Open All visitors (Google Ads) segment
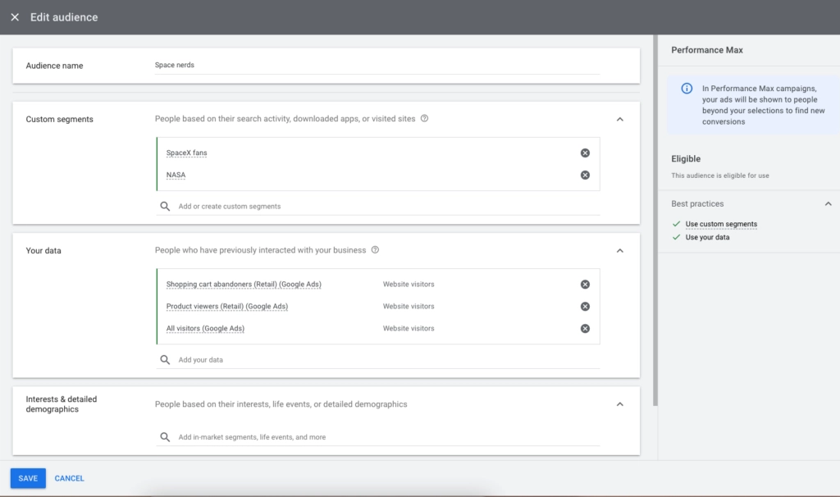The height and width of the screenshot is (497, 840). pyautogui.click(x=205, y=328)
